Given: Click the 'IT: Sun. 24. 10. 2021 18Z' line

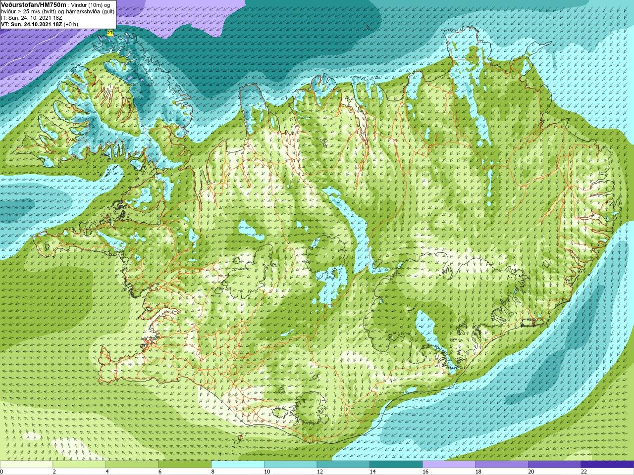Looking at the screenshot, I should [x=32, y=18].
